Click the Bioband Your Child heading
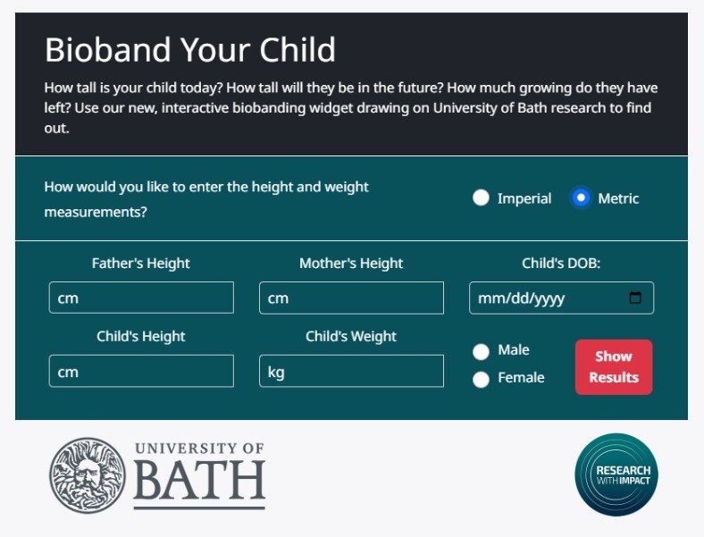The image size is (704, 537). pos(190,50)
